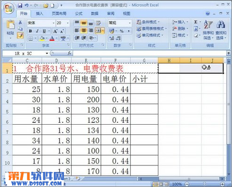Copy the selected cells
Viewport: 232px width, 187px height.
[20, 29]
